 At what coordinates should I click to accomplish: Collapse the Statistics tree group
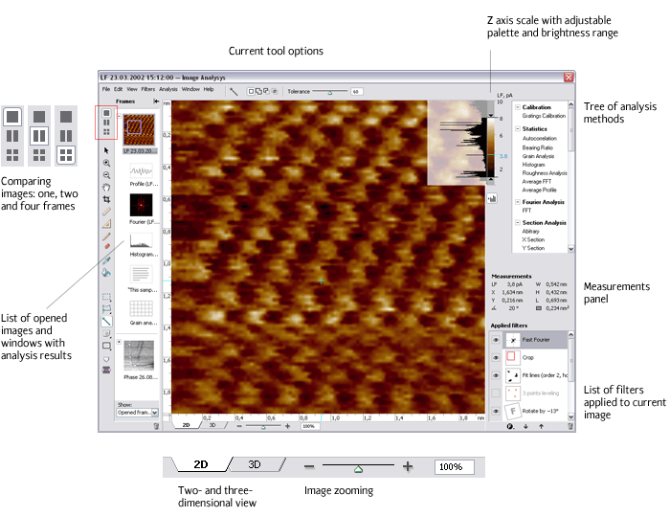coord(517,127)
